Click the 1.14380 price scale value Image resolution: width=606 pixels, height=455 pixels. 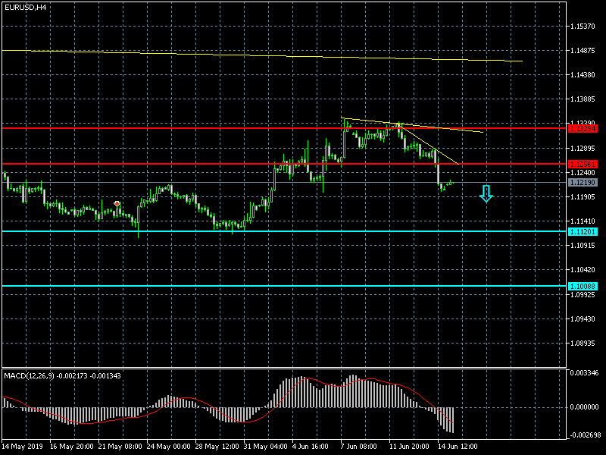click(x=583, y=75)
